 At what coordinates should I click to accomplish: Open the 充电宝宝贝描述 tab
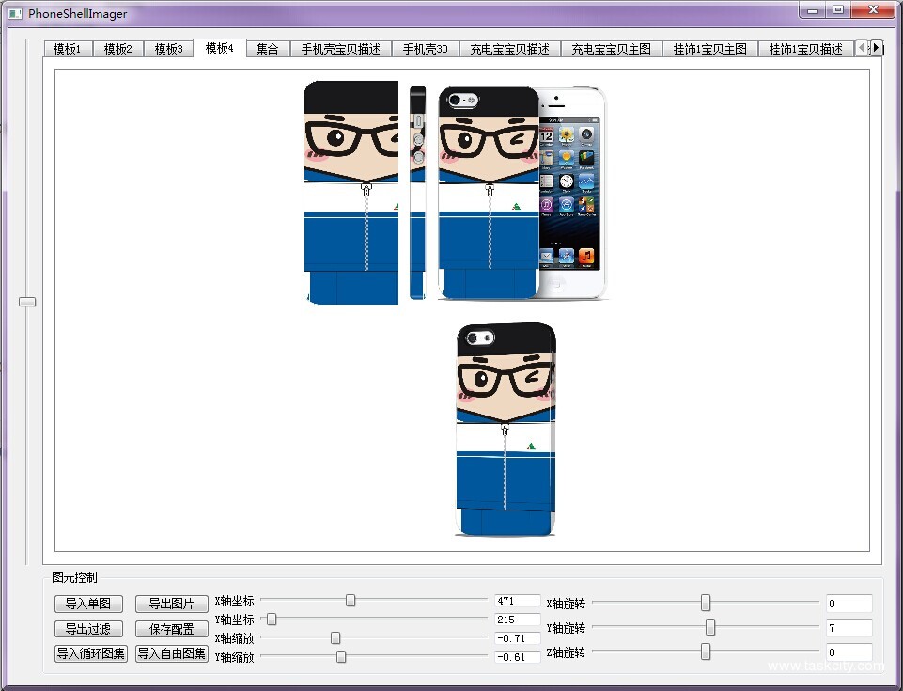(508, 48)
